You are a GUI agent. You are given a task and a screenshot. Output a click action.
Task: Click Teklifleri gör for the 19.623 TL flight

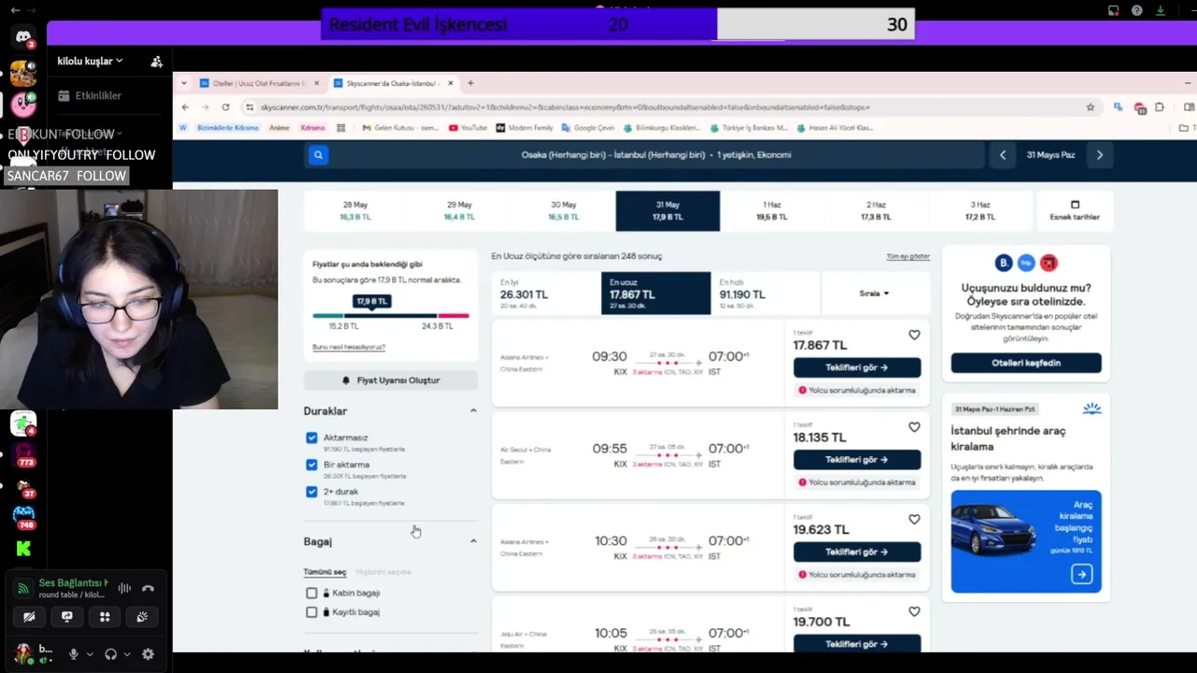click(857, 551)
